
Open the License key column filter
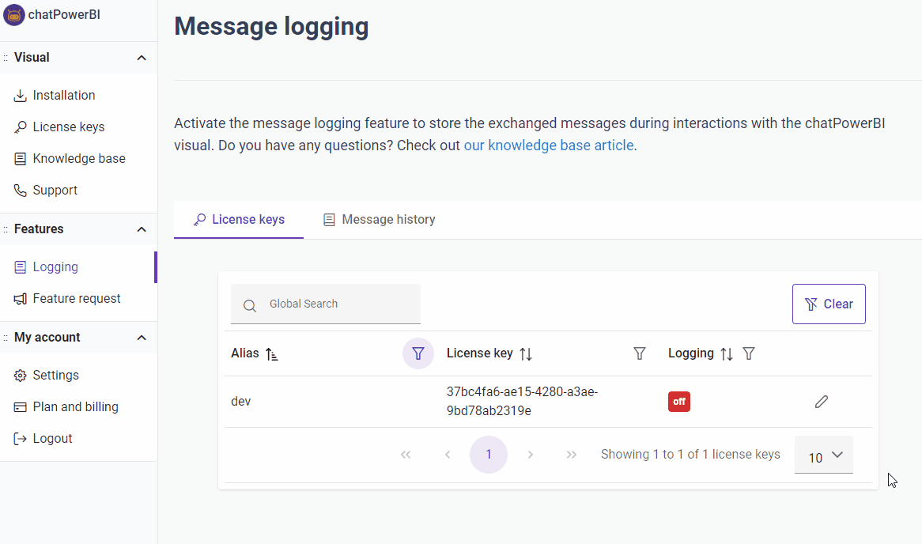(x=639, y=353)
